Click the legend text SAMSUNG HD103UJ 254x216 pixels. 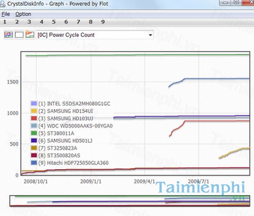click(x=70, y=119)
